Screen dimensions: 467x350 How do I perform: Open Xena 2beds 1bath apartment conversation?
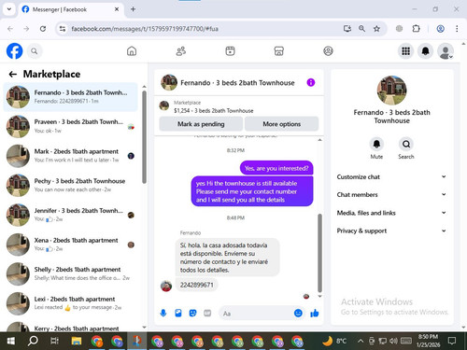pos(70,245)
